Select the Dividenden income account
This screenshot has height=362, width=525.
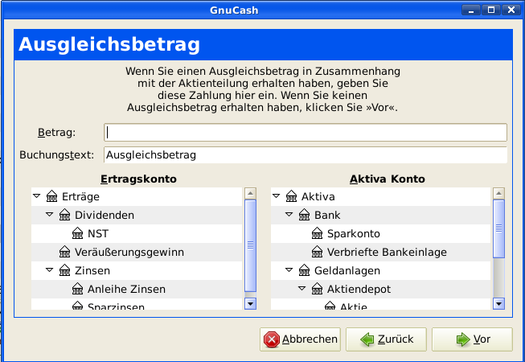coord(105,215)
